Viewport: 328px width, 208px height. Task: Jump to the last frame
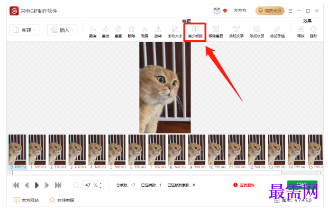(x=58, y=185)
